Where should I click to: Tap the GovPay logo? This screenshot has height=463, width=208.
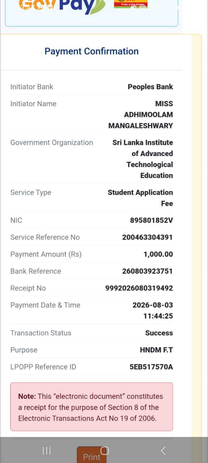(62, 6)
